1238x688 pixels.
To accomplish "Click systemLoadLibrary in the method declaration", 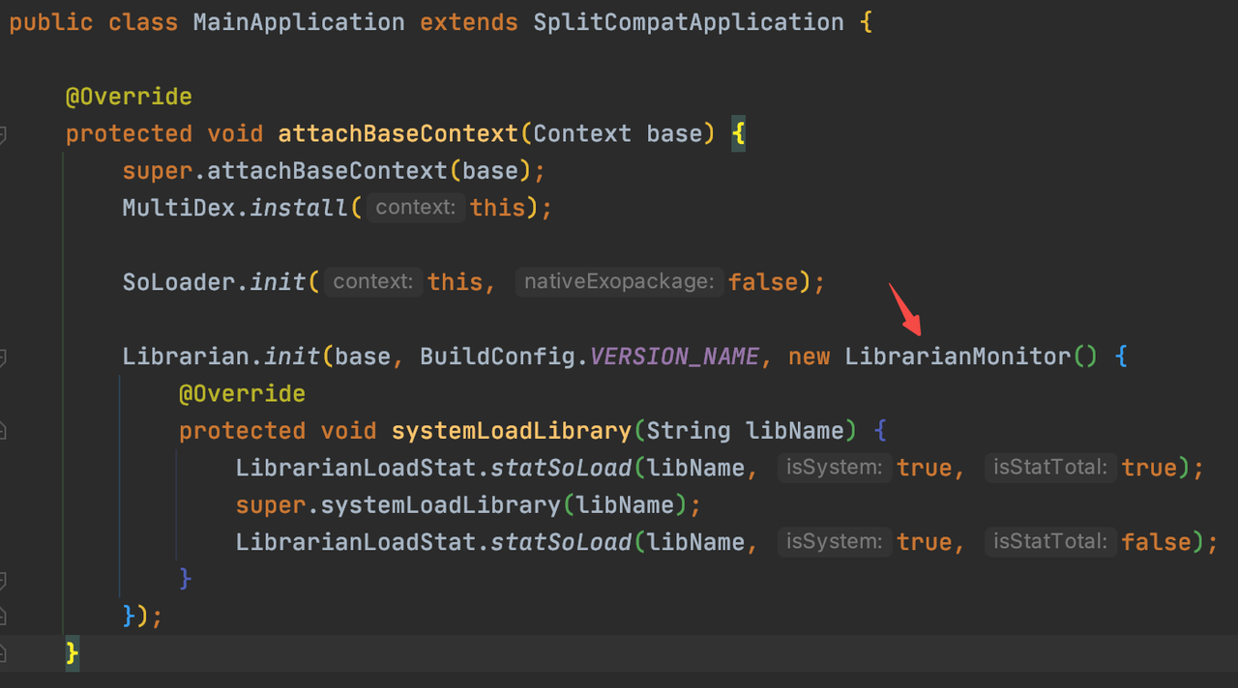I will point(512,431).
